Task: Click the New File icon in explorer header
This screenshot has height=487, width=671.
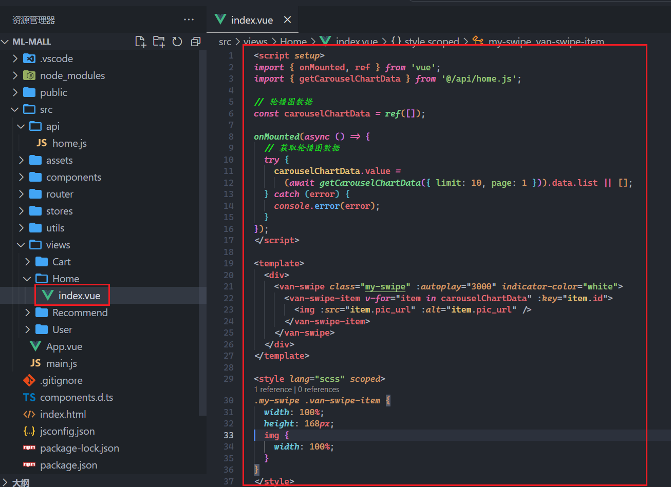Action: point(140,42)
